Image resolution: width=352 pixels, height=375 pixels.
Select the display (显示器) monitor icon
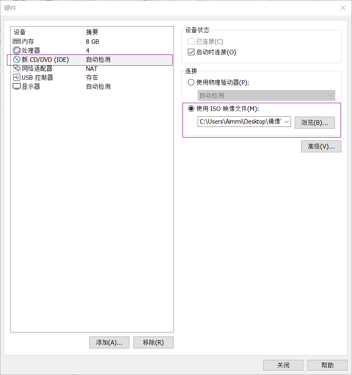tap(16, 86)
